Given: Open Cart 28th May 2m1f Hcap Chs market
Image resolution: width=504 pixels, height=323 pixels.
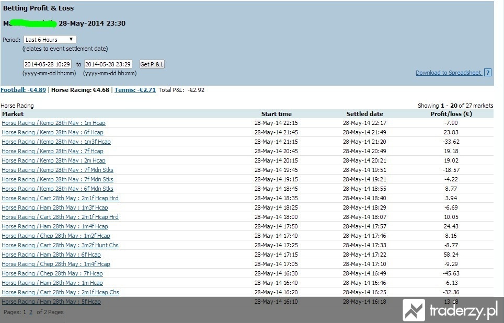Looking at the screenshot, I should (60, 292).
